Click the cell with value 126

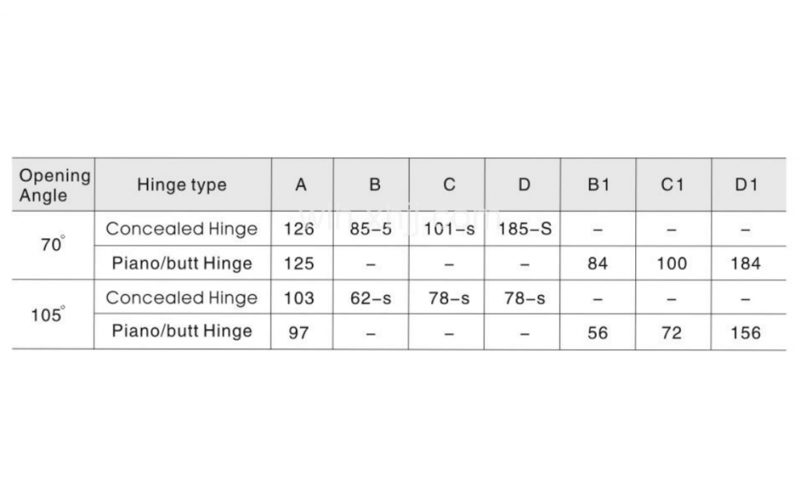pos(302,229)
